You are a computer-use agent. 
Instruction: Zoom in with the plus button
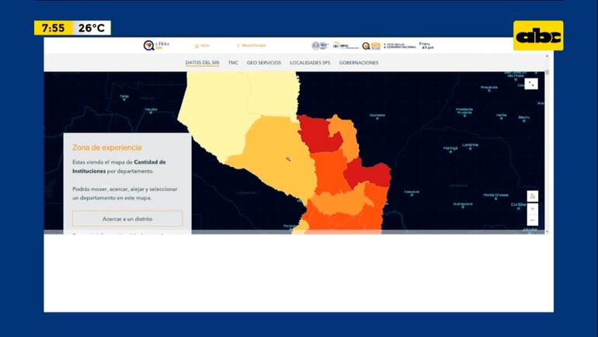pyautogui.click(x=532, y=209)
